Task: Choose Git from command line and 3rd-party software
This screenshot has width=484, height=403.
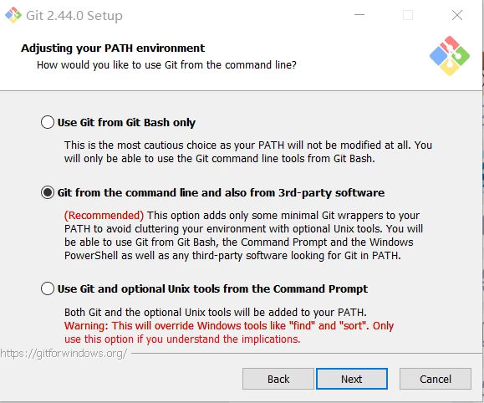Action: coord(48,192)
